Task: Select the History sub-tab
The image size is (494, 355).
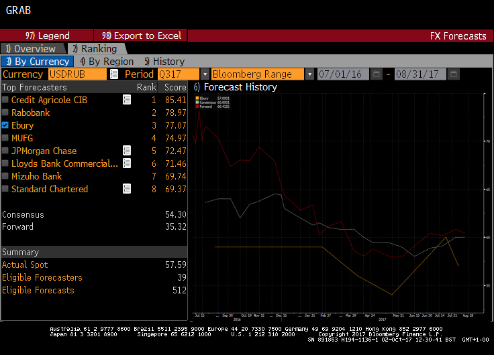Action: click(164, 62)
